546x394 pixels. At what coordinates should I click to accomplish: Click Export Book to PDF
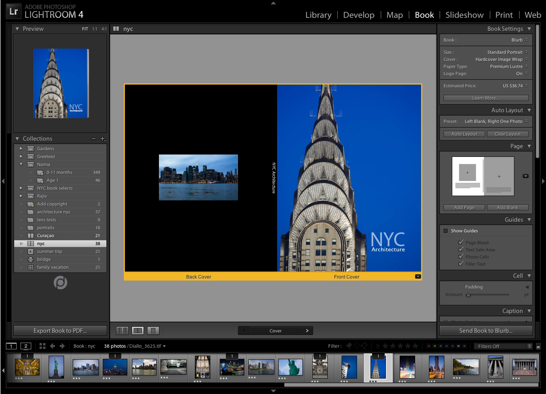[x=60, y=330]
